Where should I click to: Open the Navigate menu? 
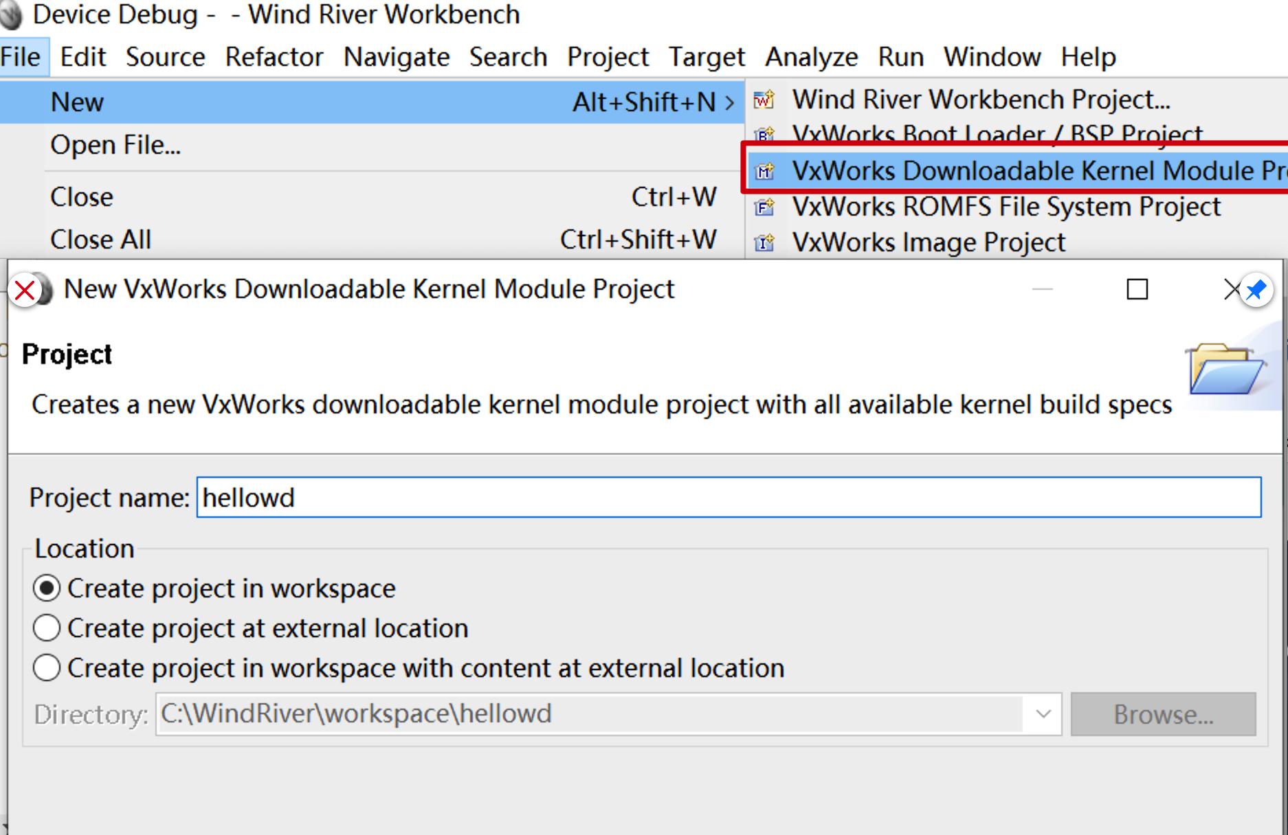tap(397, 57)
